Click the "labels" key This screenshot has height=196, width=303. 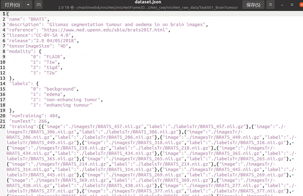(20, 84)
